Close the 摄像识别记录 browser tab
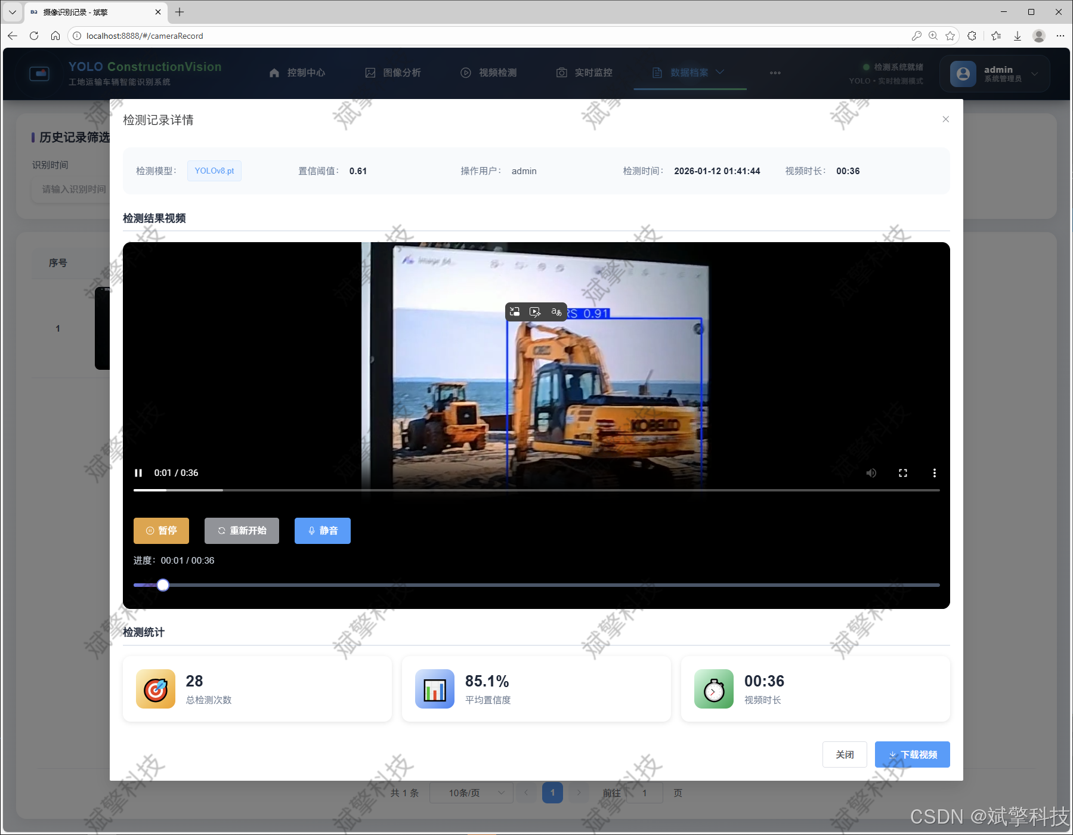This screenshot has height=835, width=1073. pyautogui.click(x=158, y=12)
